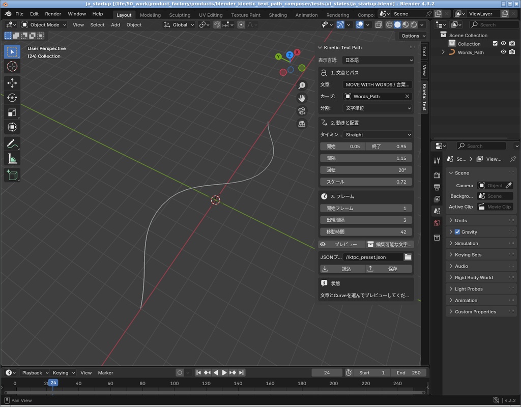Open the Render properties tab icon

437,175
